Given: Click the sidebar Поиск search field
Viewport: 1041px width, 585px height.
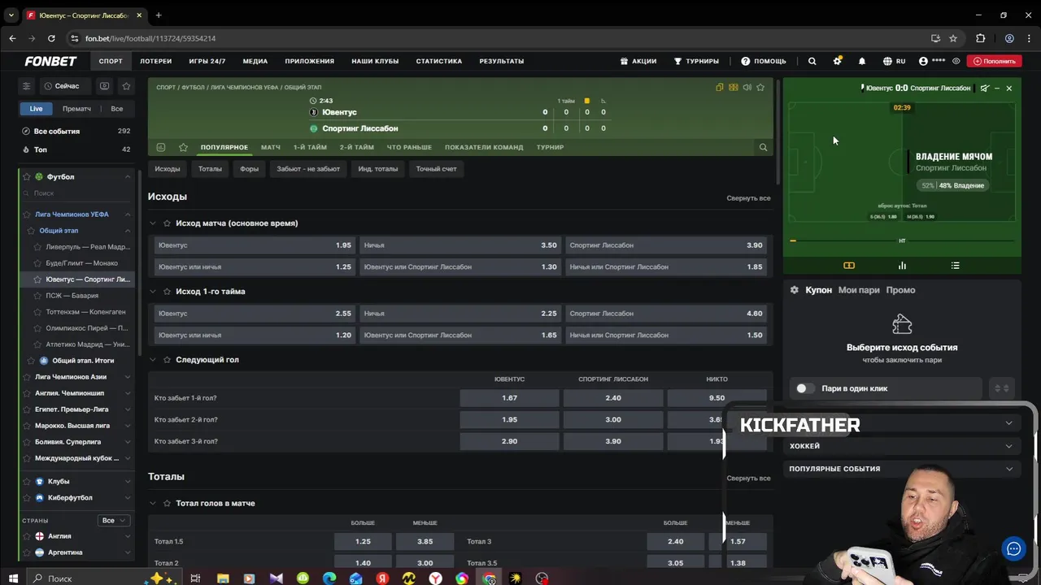Looking at the screenshot, I should point(77,193).
